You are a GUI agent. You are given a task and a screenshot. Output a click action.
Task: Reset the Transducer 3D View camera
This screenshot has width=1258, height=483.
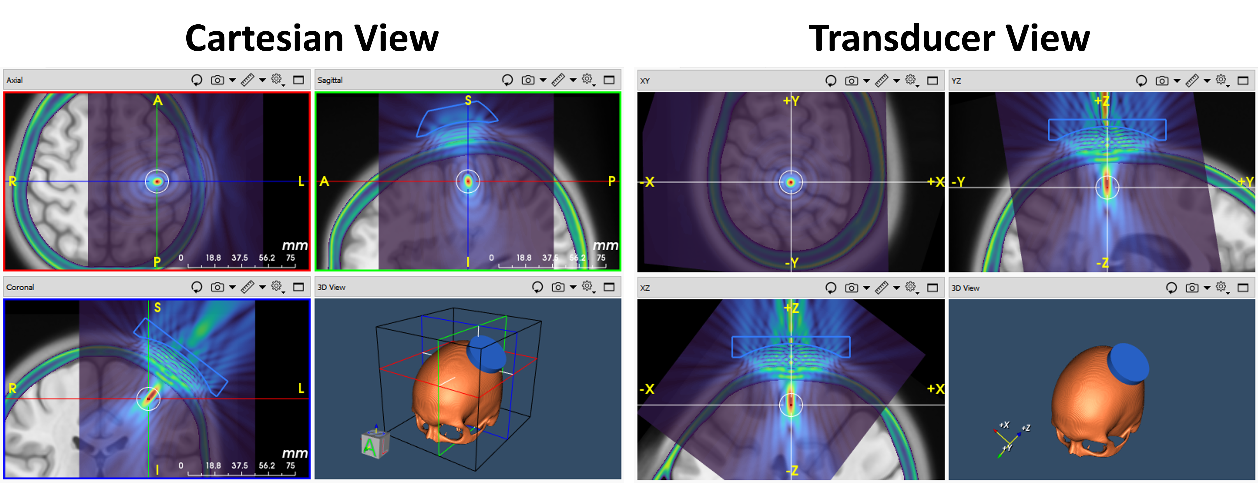[x=1172, y=288]
